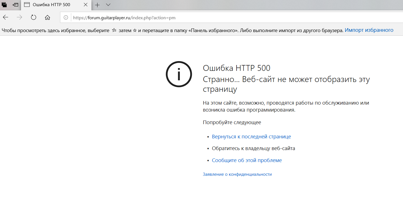
Task: Click the forward navigation arrow
Action: coord(19,17)
